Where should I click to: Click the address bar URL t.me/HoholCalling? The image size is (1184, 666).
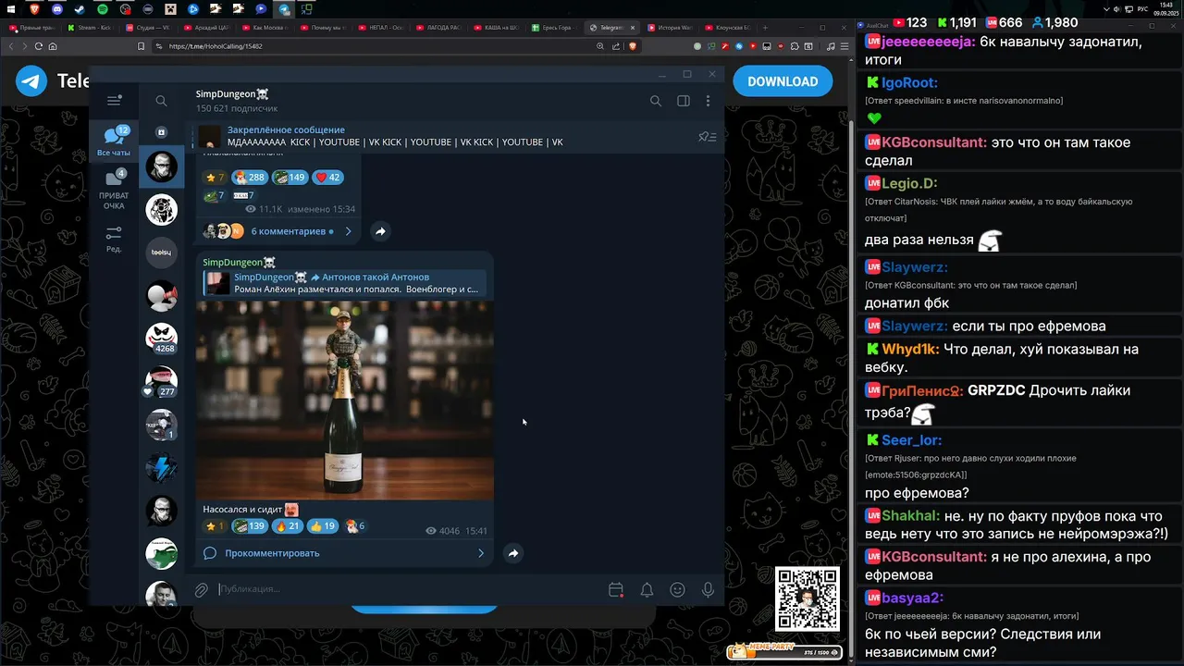216,46
